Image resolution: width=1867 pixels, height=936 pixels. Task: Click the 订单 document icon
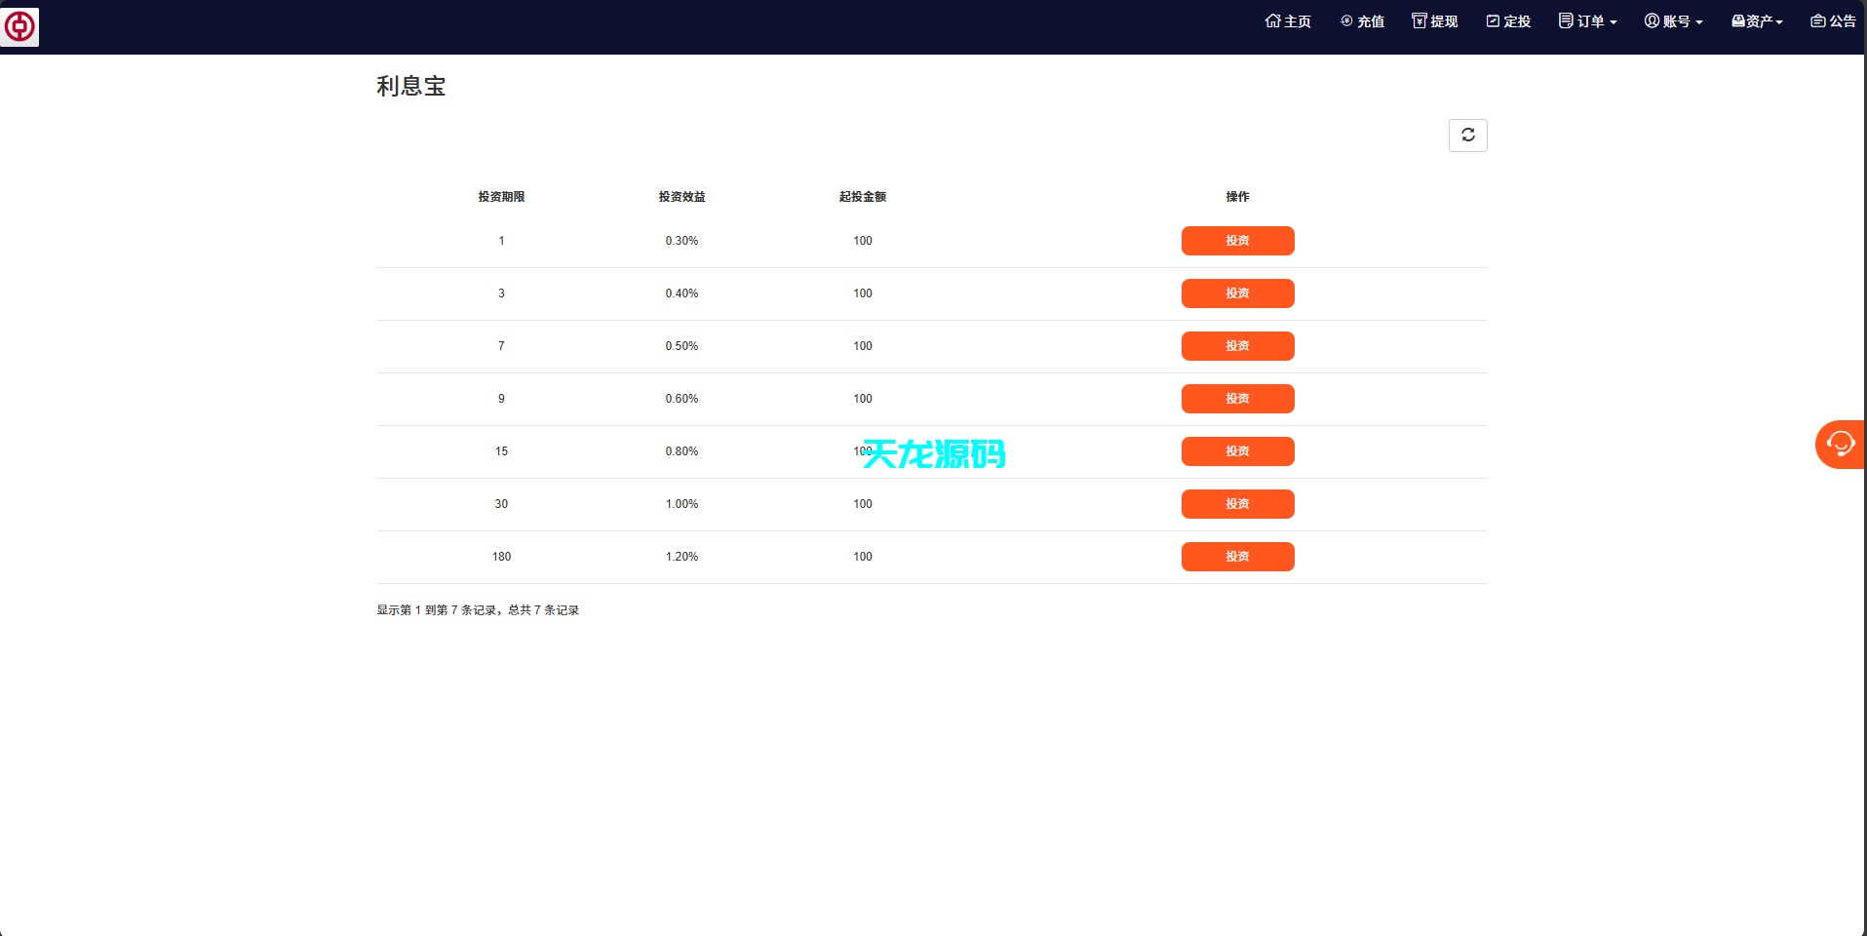pyautogui.click(x=1568, y=20)
